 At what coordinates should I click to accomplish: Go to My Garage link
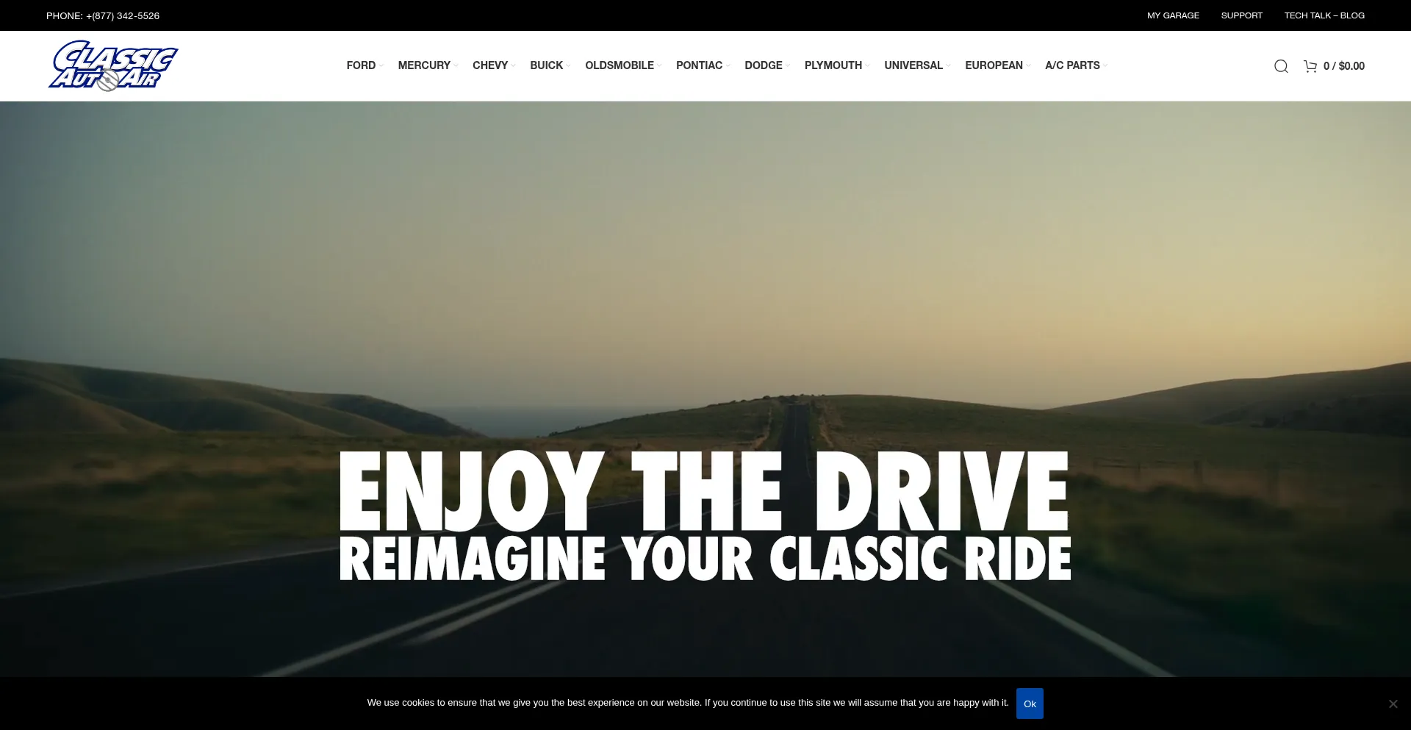(1173, 15)
